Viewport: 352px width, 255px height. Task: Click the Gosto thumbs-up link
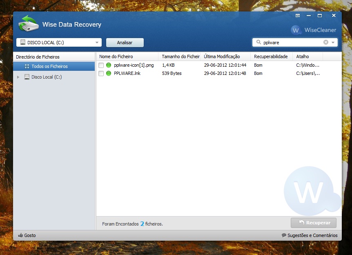pyautogui.click(x=27, y=235)
